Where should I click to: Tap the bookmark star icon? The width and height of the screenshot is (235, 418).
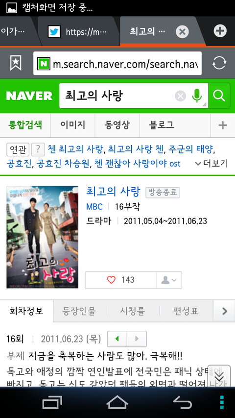(16, 63)
